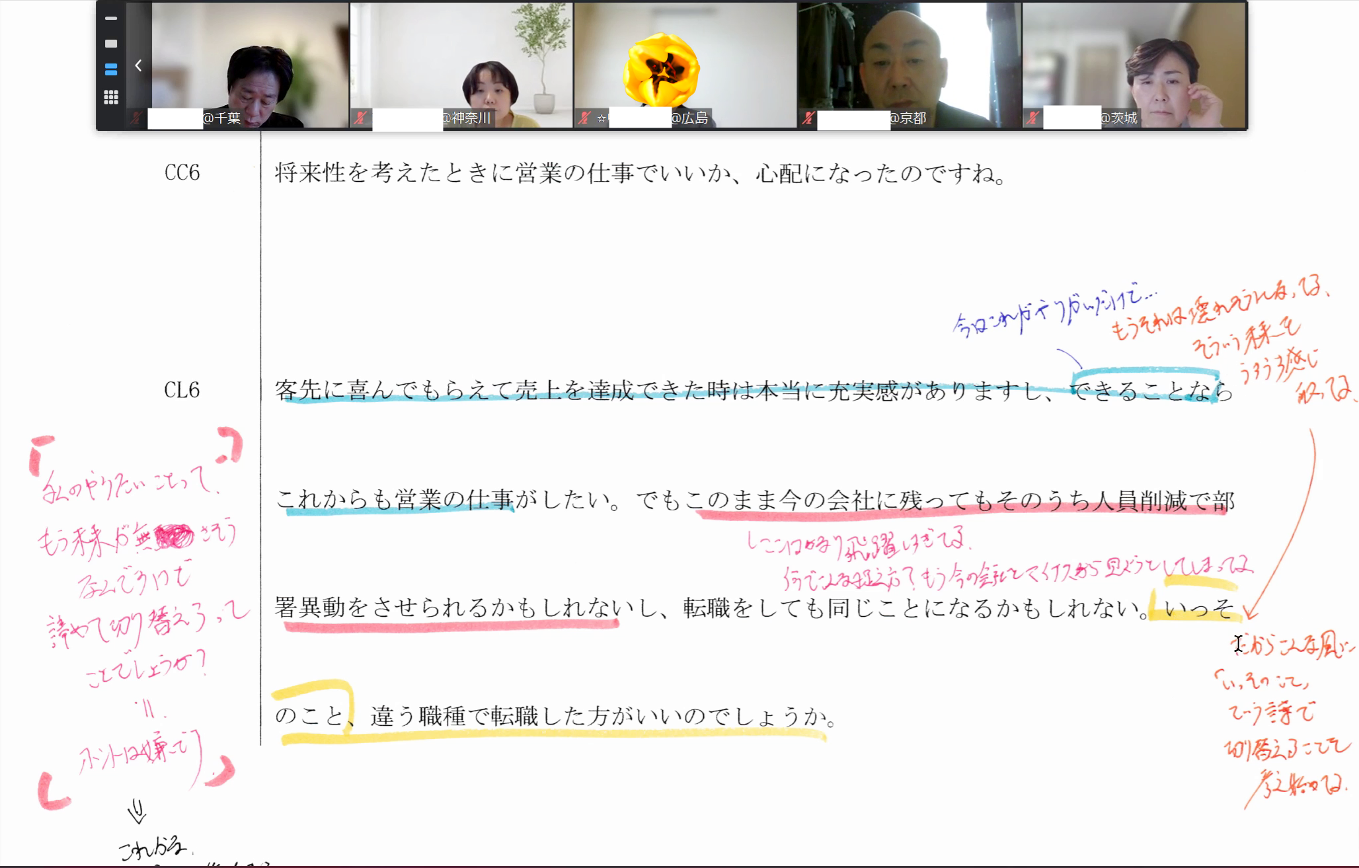Viewport: 1359px width, 868px height.
Task: Click muted mic icon on 神奈川 participant
Action: point(360,118)
